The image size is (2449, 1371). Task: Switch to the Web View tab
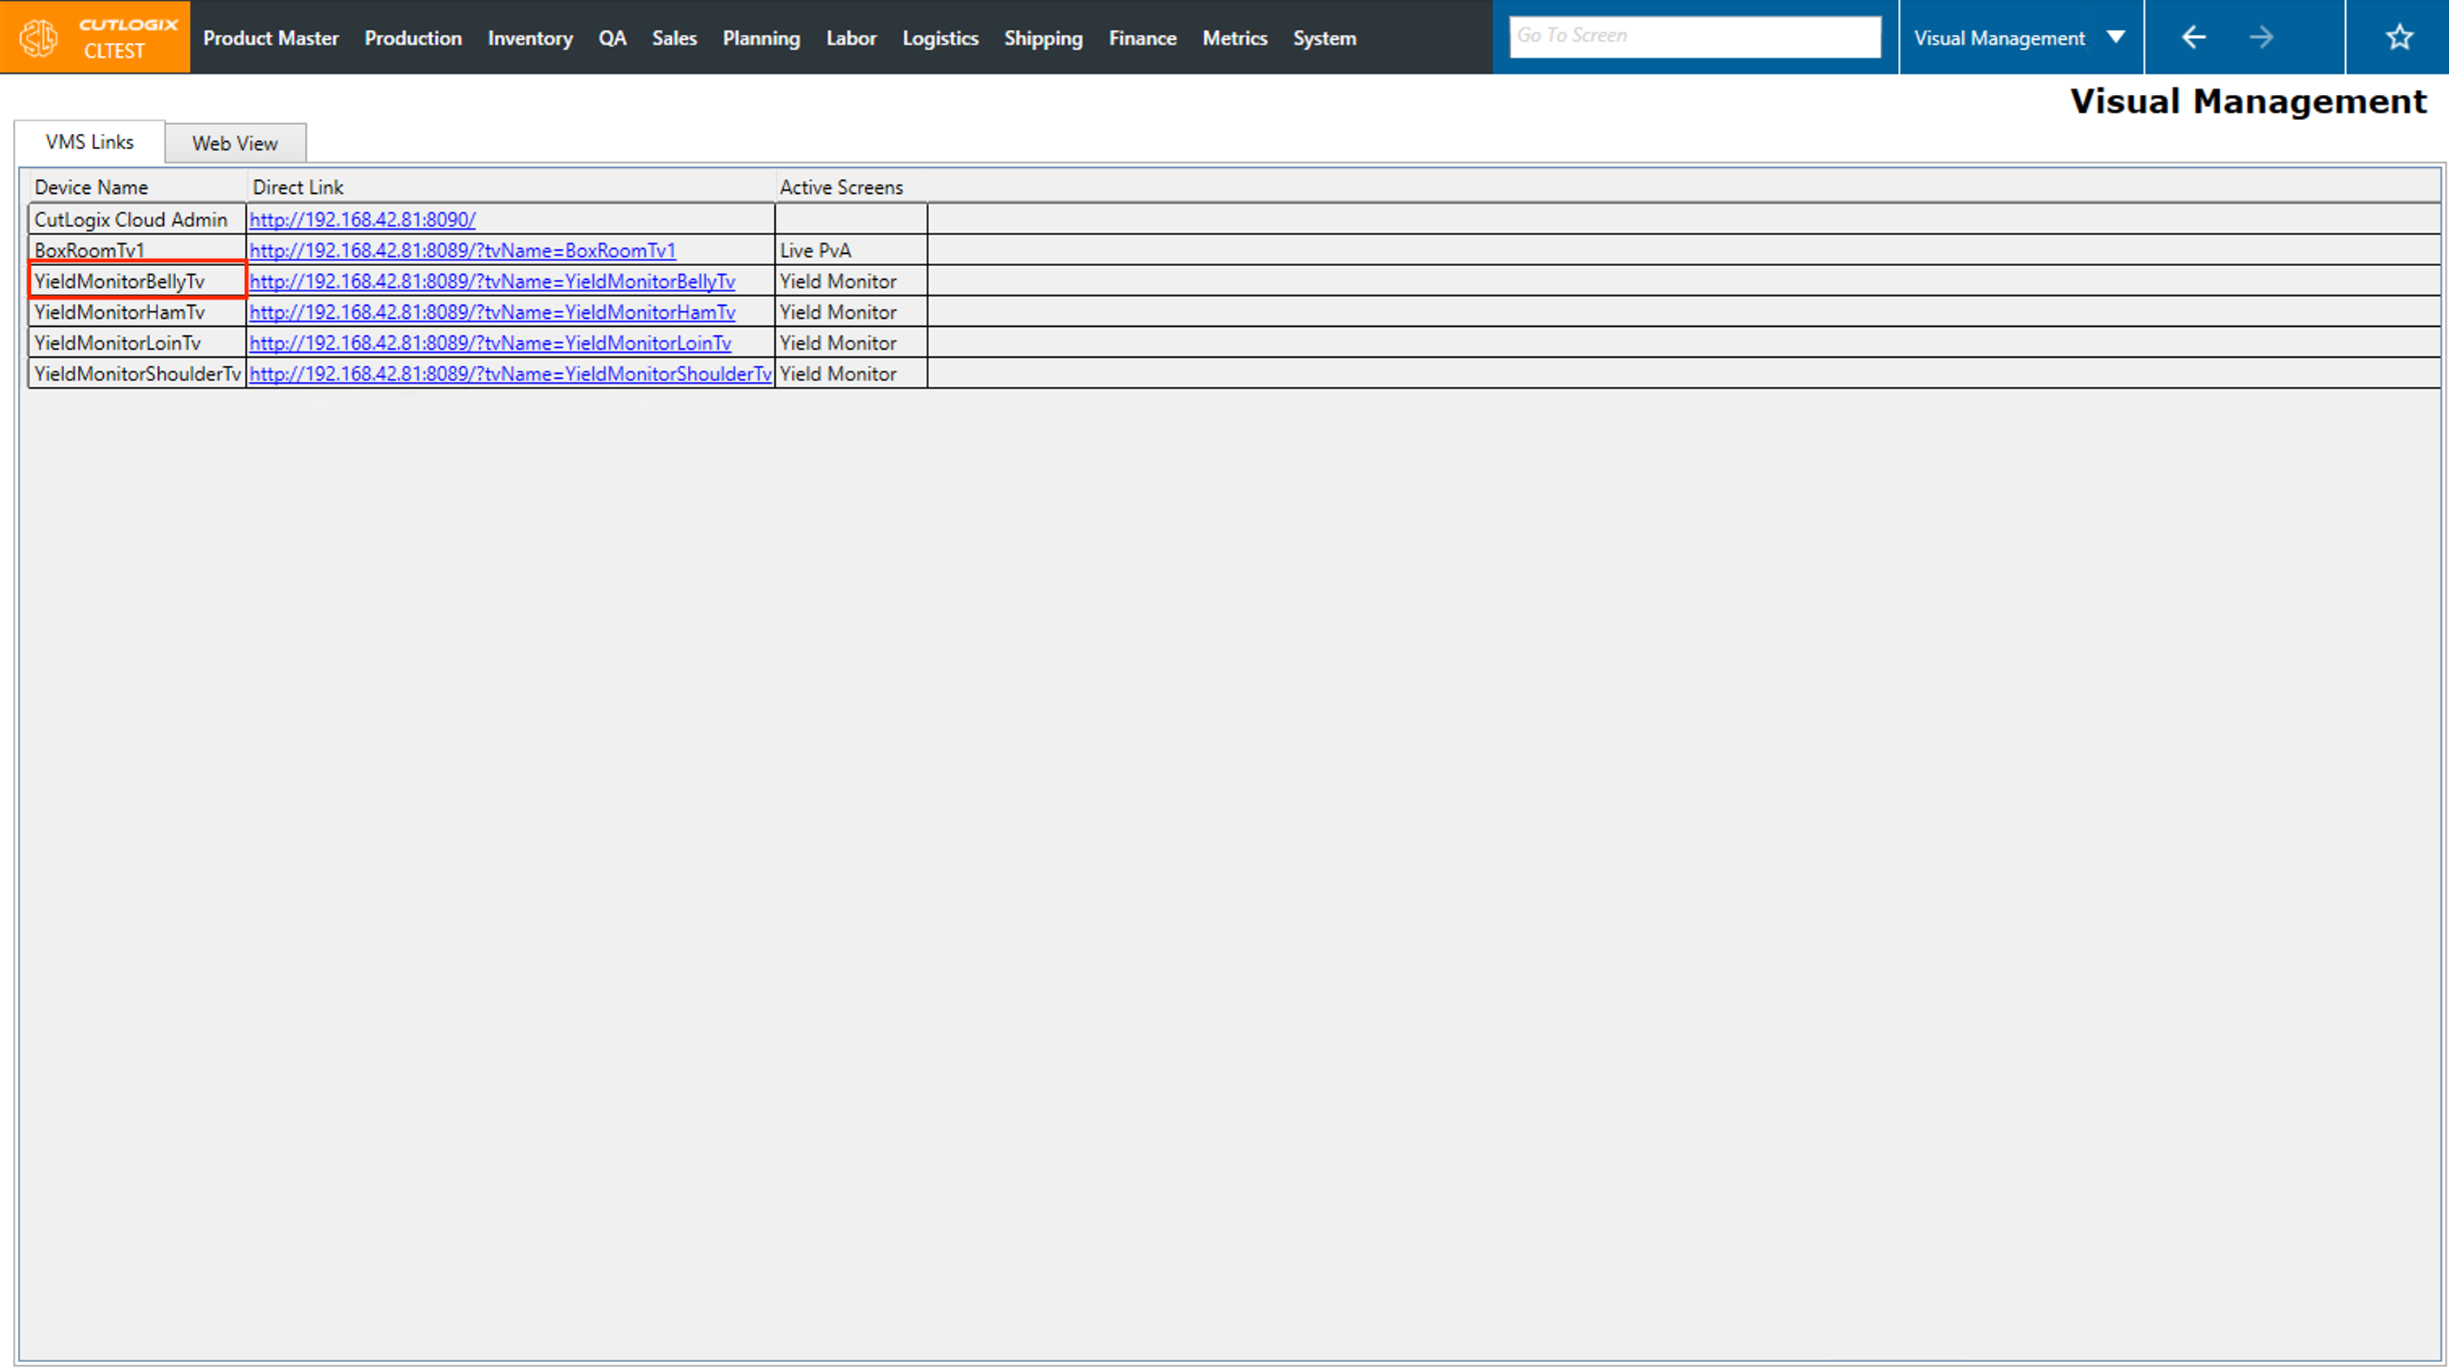(x=235, y=144)
